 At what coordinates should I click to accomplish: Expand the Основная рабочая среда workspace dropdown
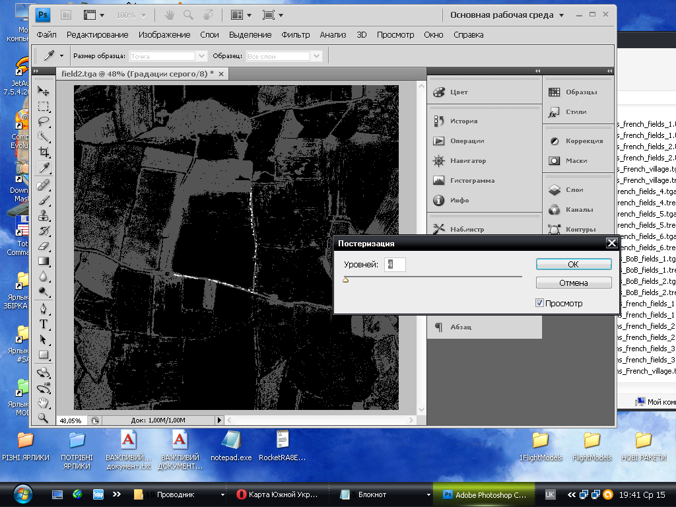point(561,15)
